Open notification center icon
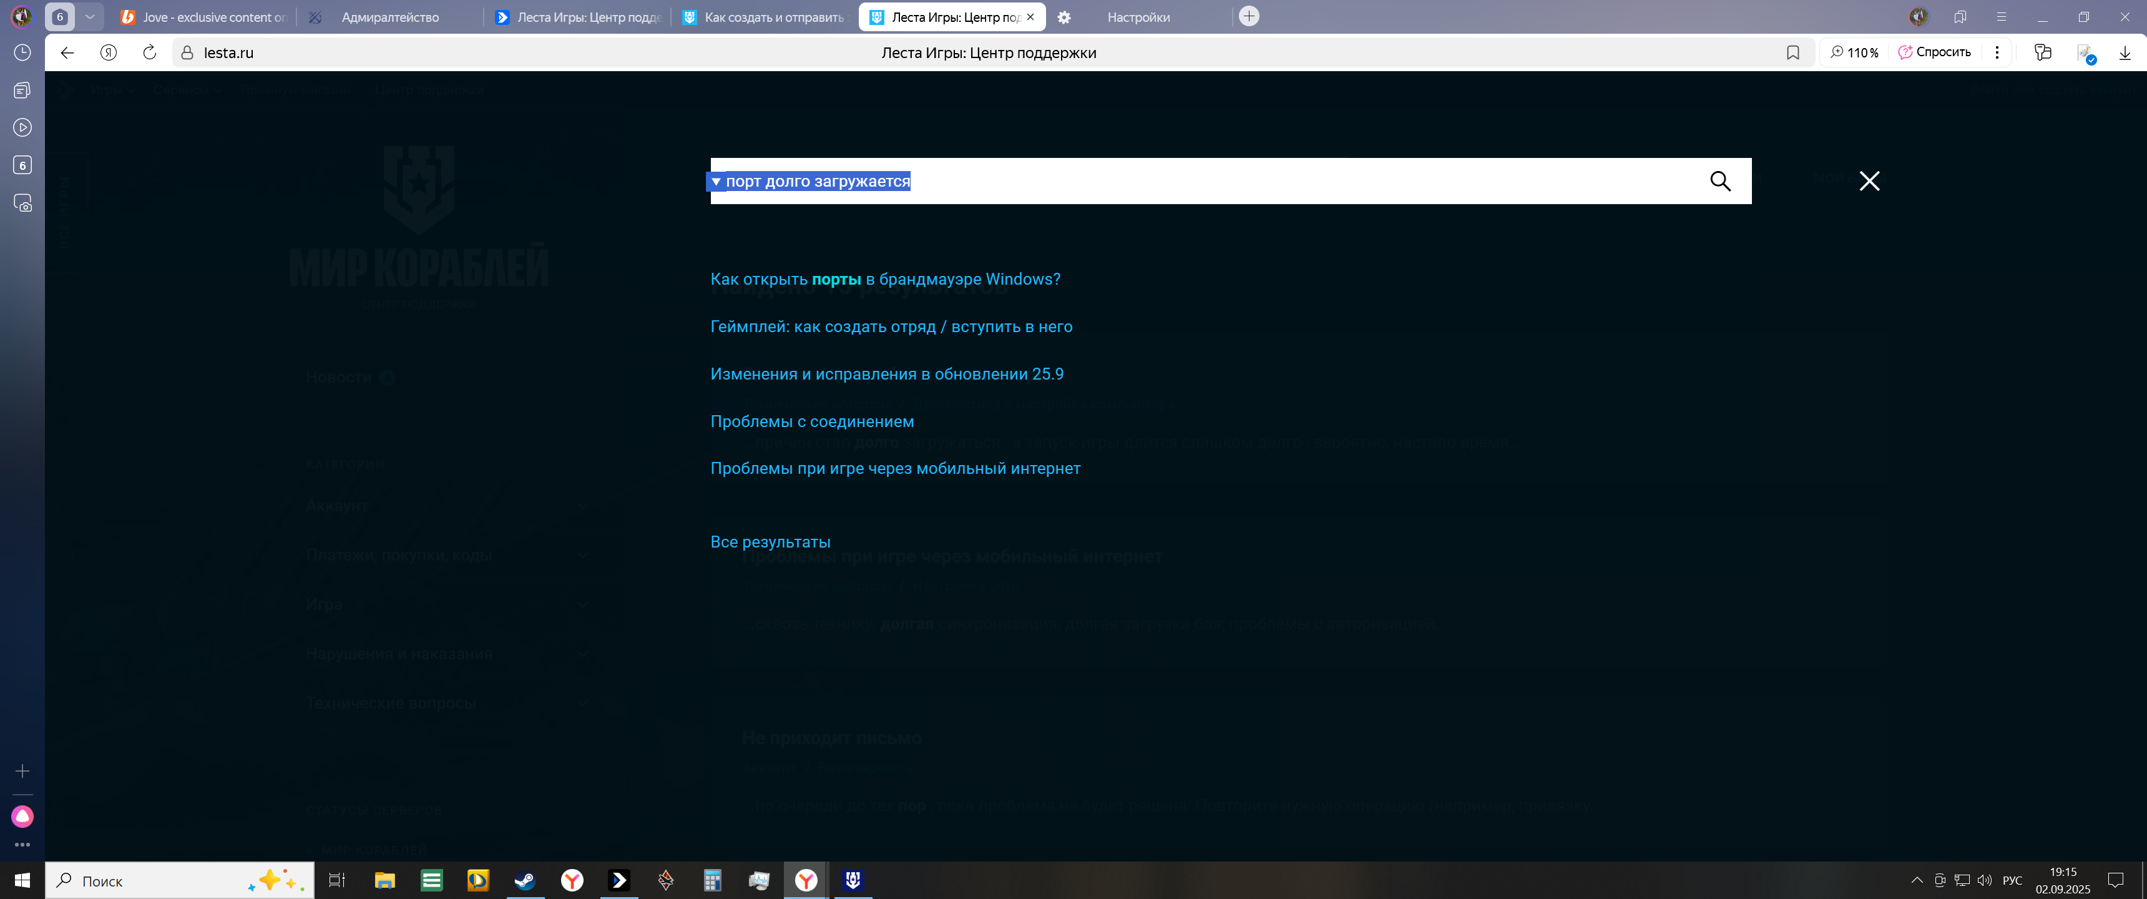The height and width of the screenshot is (899, 2147). 2115,881
